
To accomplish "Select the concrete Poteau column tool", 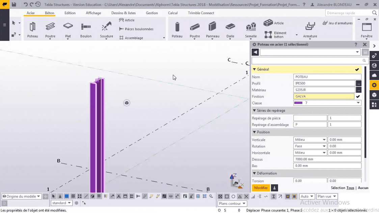I will click(177, 30).
